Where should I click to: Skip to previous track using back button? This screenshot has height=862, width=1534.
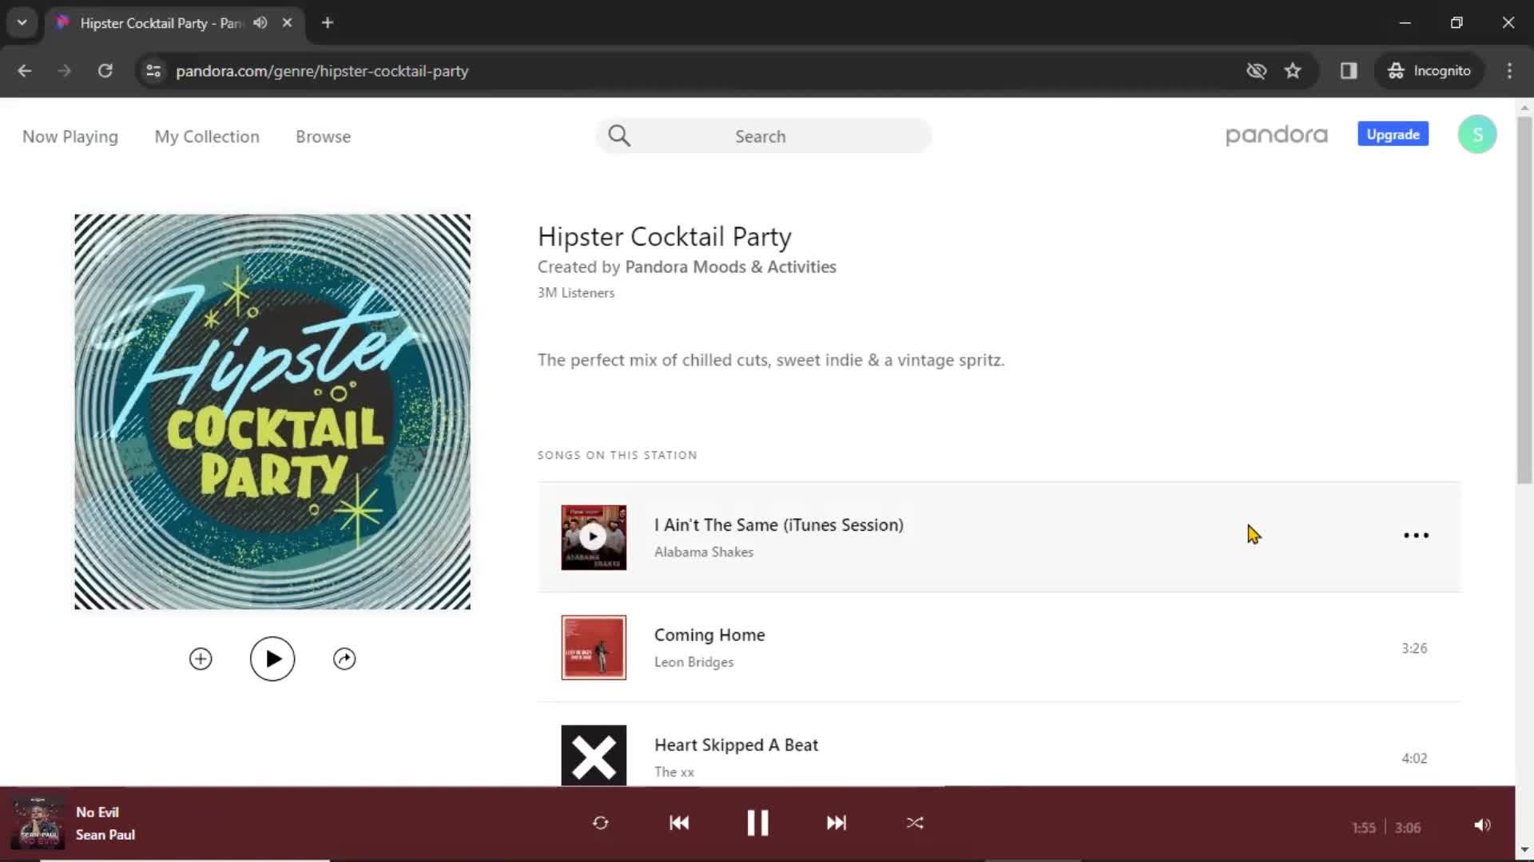[x=680, y=823]
